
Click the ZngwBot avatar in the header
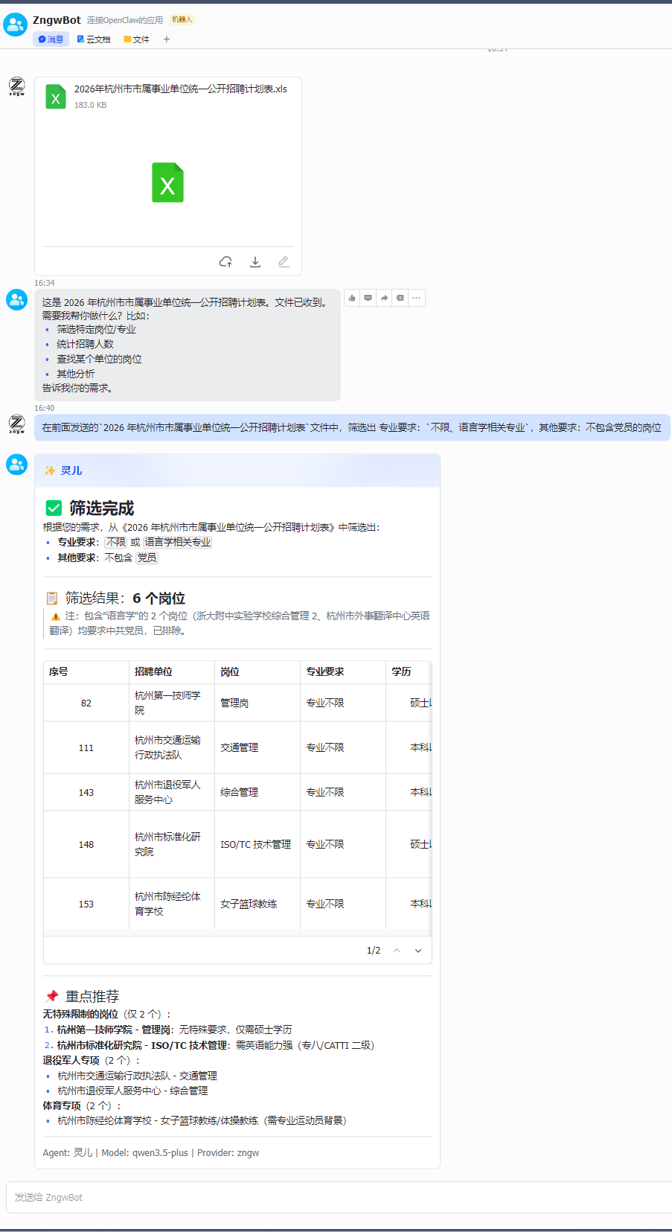pyautogui.click(x=16, y=25)
